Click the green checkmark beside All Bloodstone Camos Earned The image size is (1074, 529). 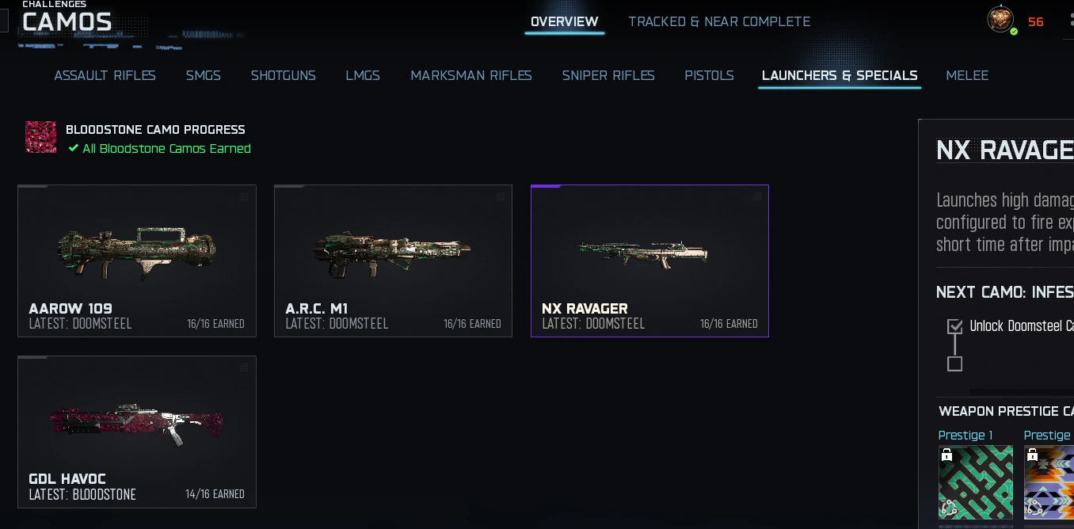tap(74, 148)
